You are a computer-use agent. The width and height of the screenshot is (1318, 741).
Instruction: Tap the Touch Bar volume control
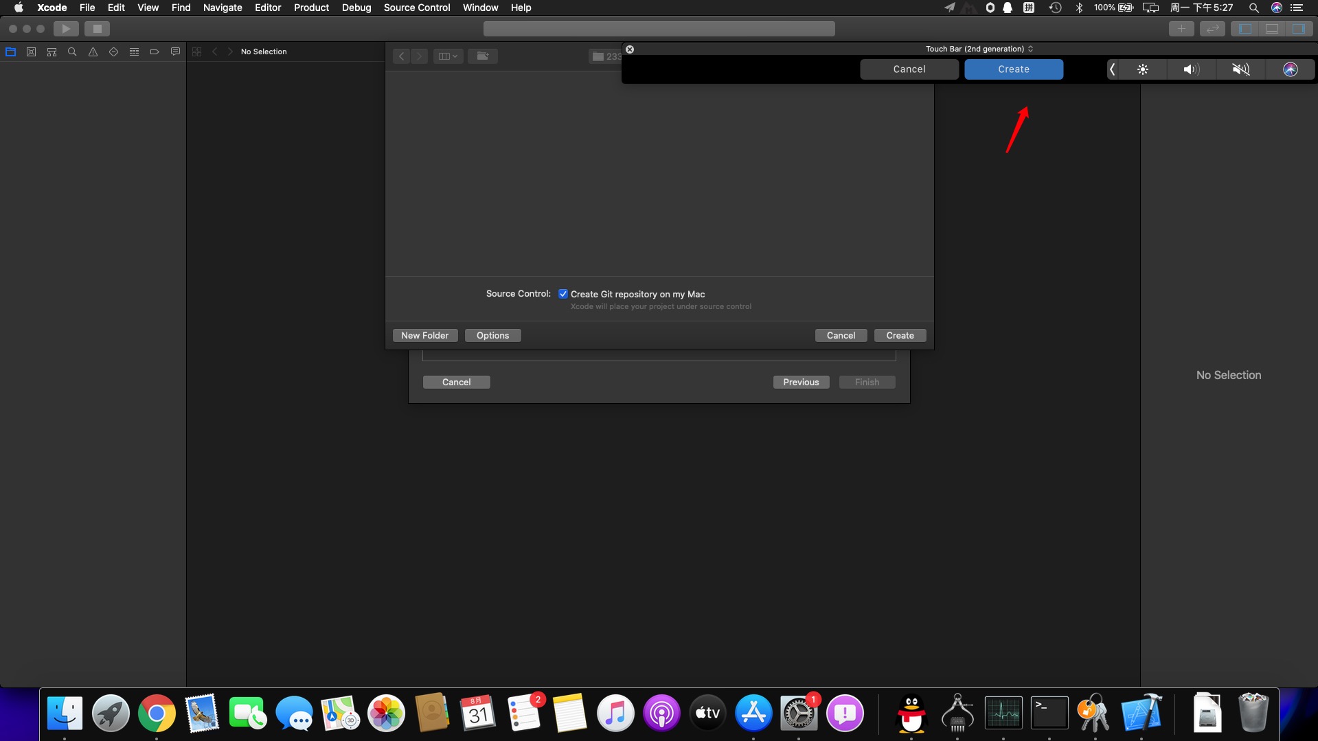pyautogui.click(x=1192, y=69)
